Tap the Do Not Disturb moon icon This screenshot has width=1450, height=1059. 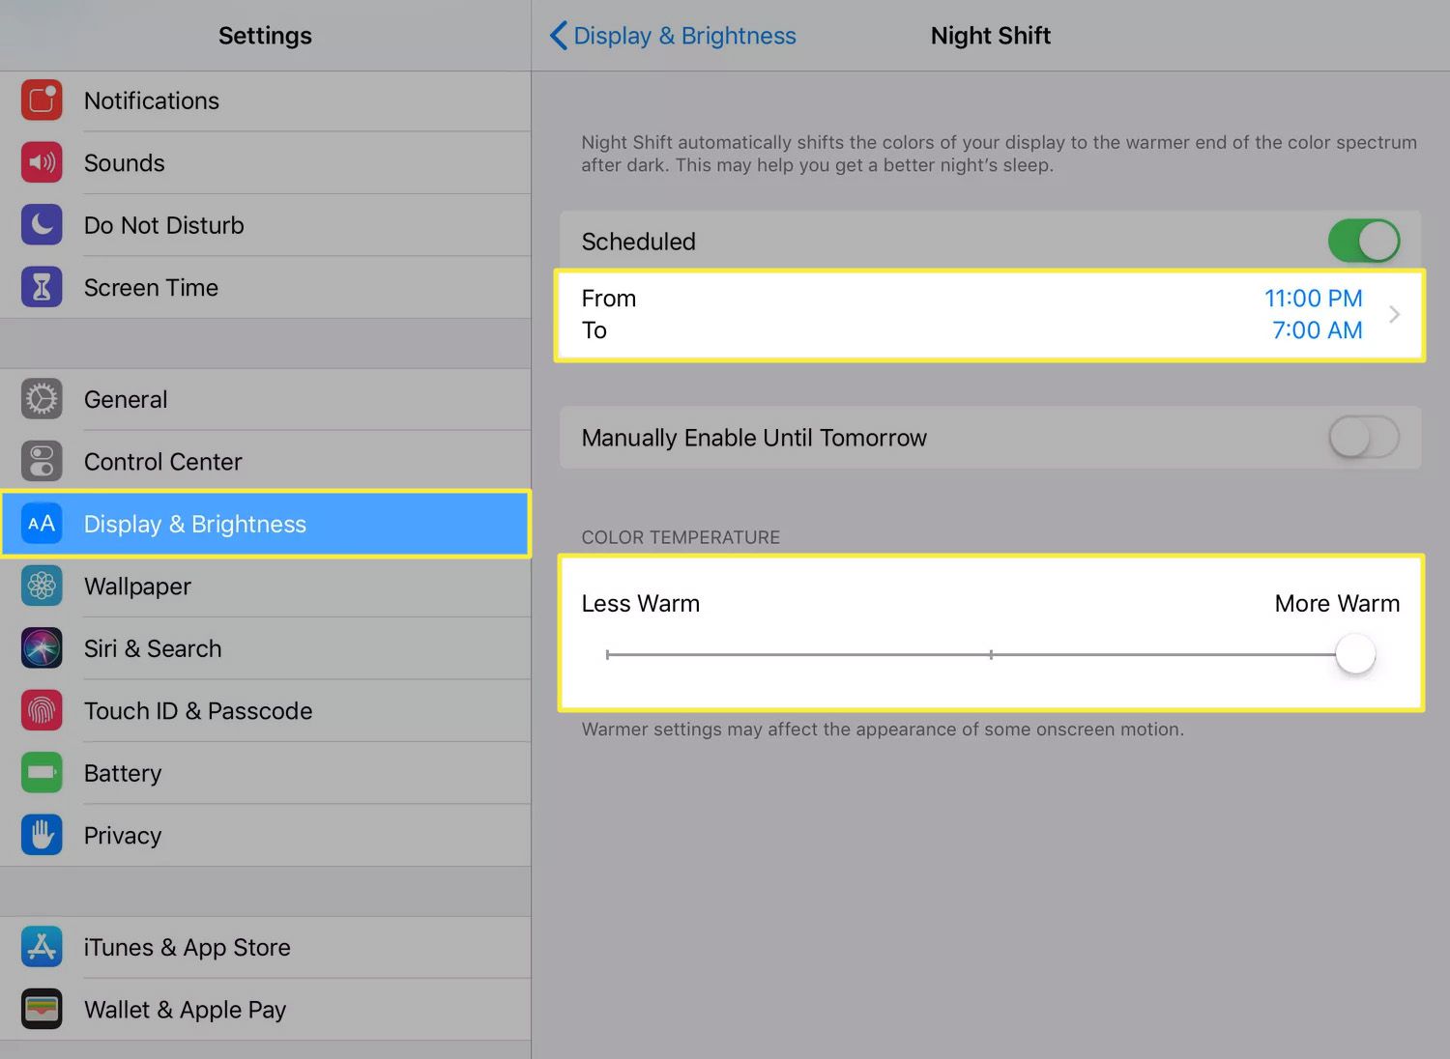click(x=42, y=225)
